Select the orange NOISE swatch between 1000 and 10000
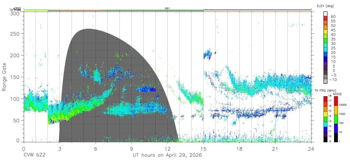 click(x=336, y=110)
